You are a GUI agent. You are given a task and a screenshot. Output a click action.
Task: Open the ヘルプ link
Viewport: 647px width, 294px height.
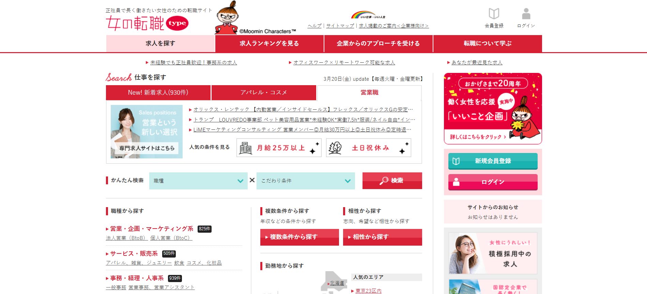tap(314, 26)
